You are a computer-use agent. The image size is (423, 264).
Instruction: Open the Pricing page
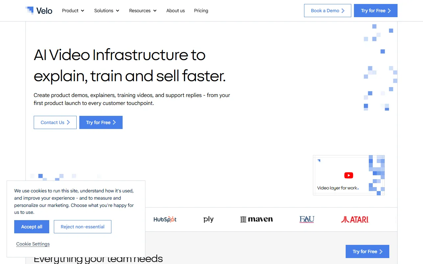[201, 11]
